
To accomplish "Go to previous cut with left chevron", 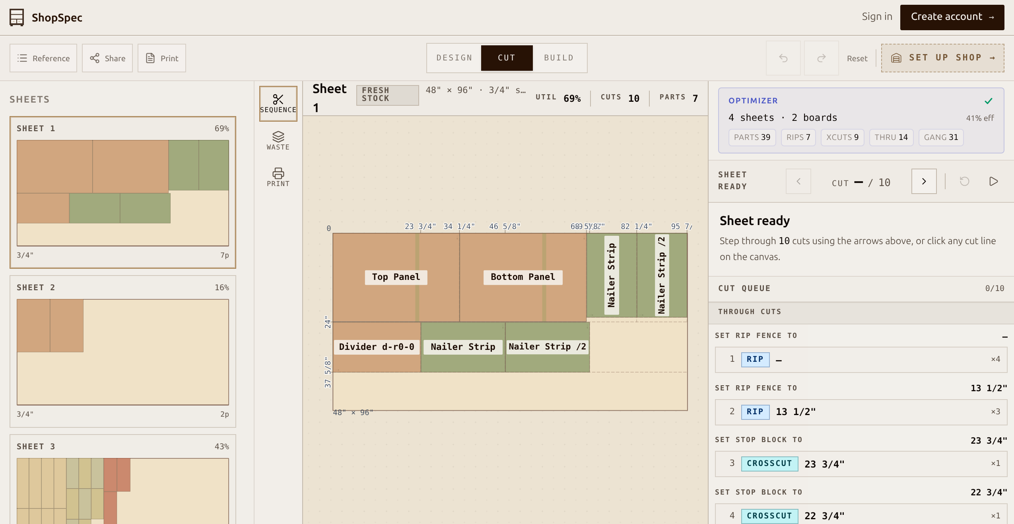I will [x=798, y=181].
